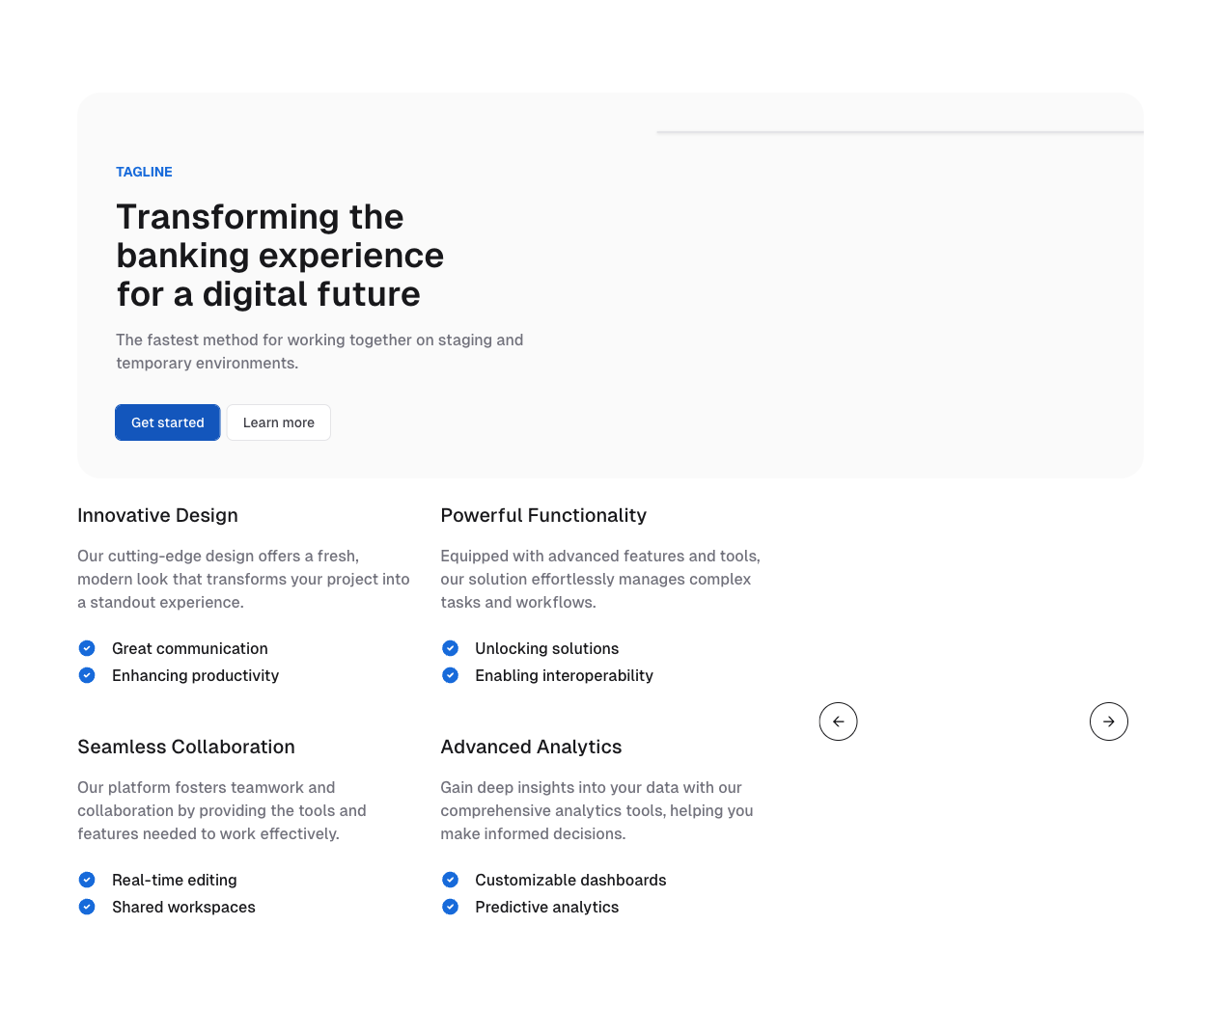Viewport: 1221px width, 1034px height.
Task: Click the previous slide arrow button
Action: point(838,721)
